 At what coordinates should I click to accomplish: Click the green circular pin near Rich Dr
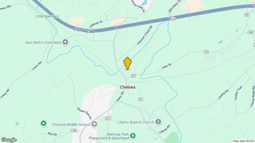tap(43, 124)
